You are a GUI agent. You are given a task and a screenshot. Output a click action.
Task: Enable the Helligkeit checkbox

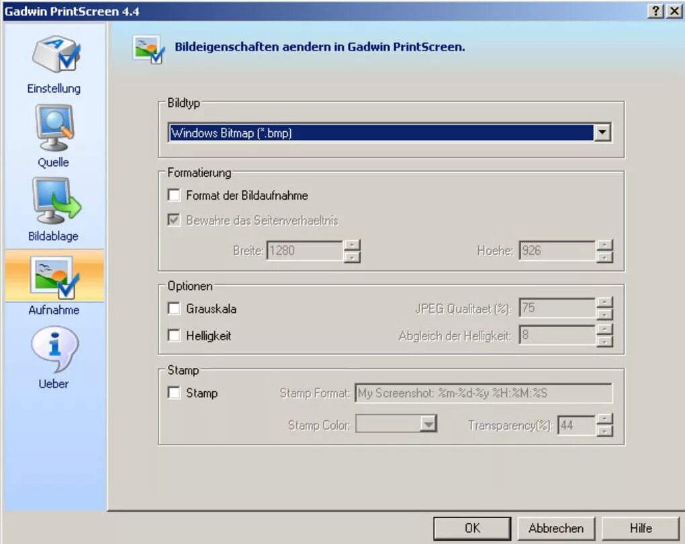click(174, 336)
